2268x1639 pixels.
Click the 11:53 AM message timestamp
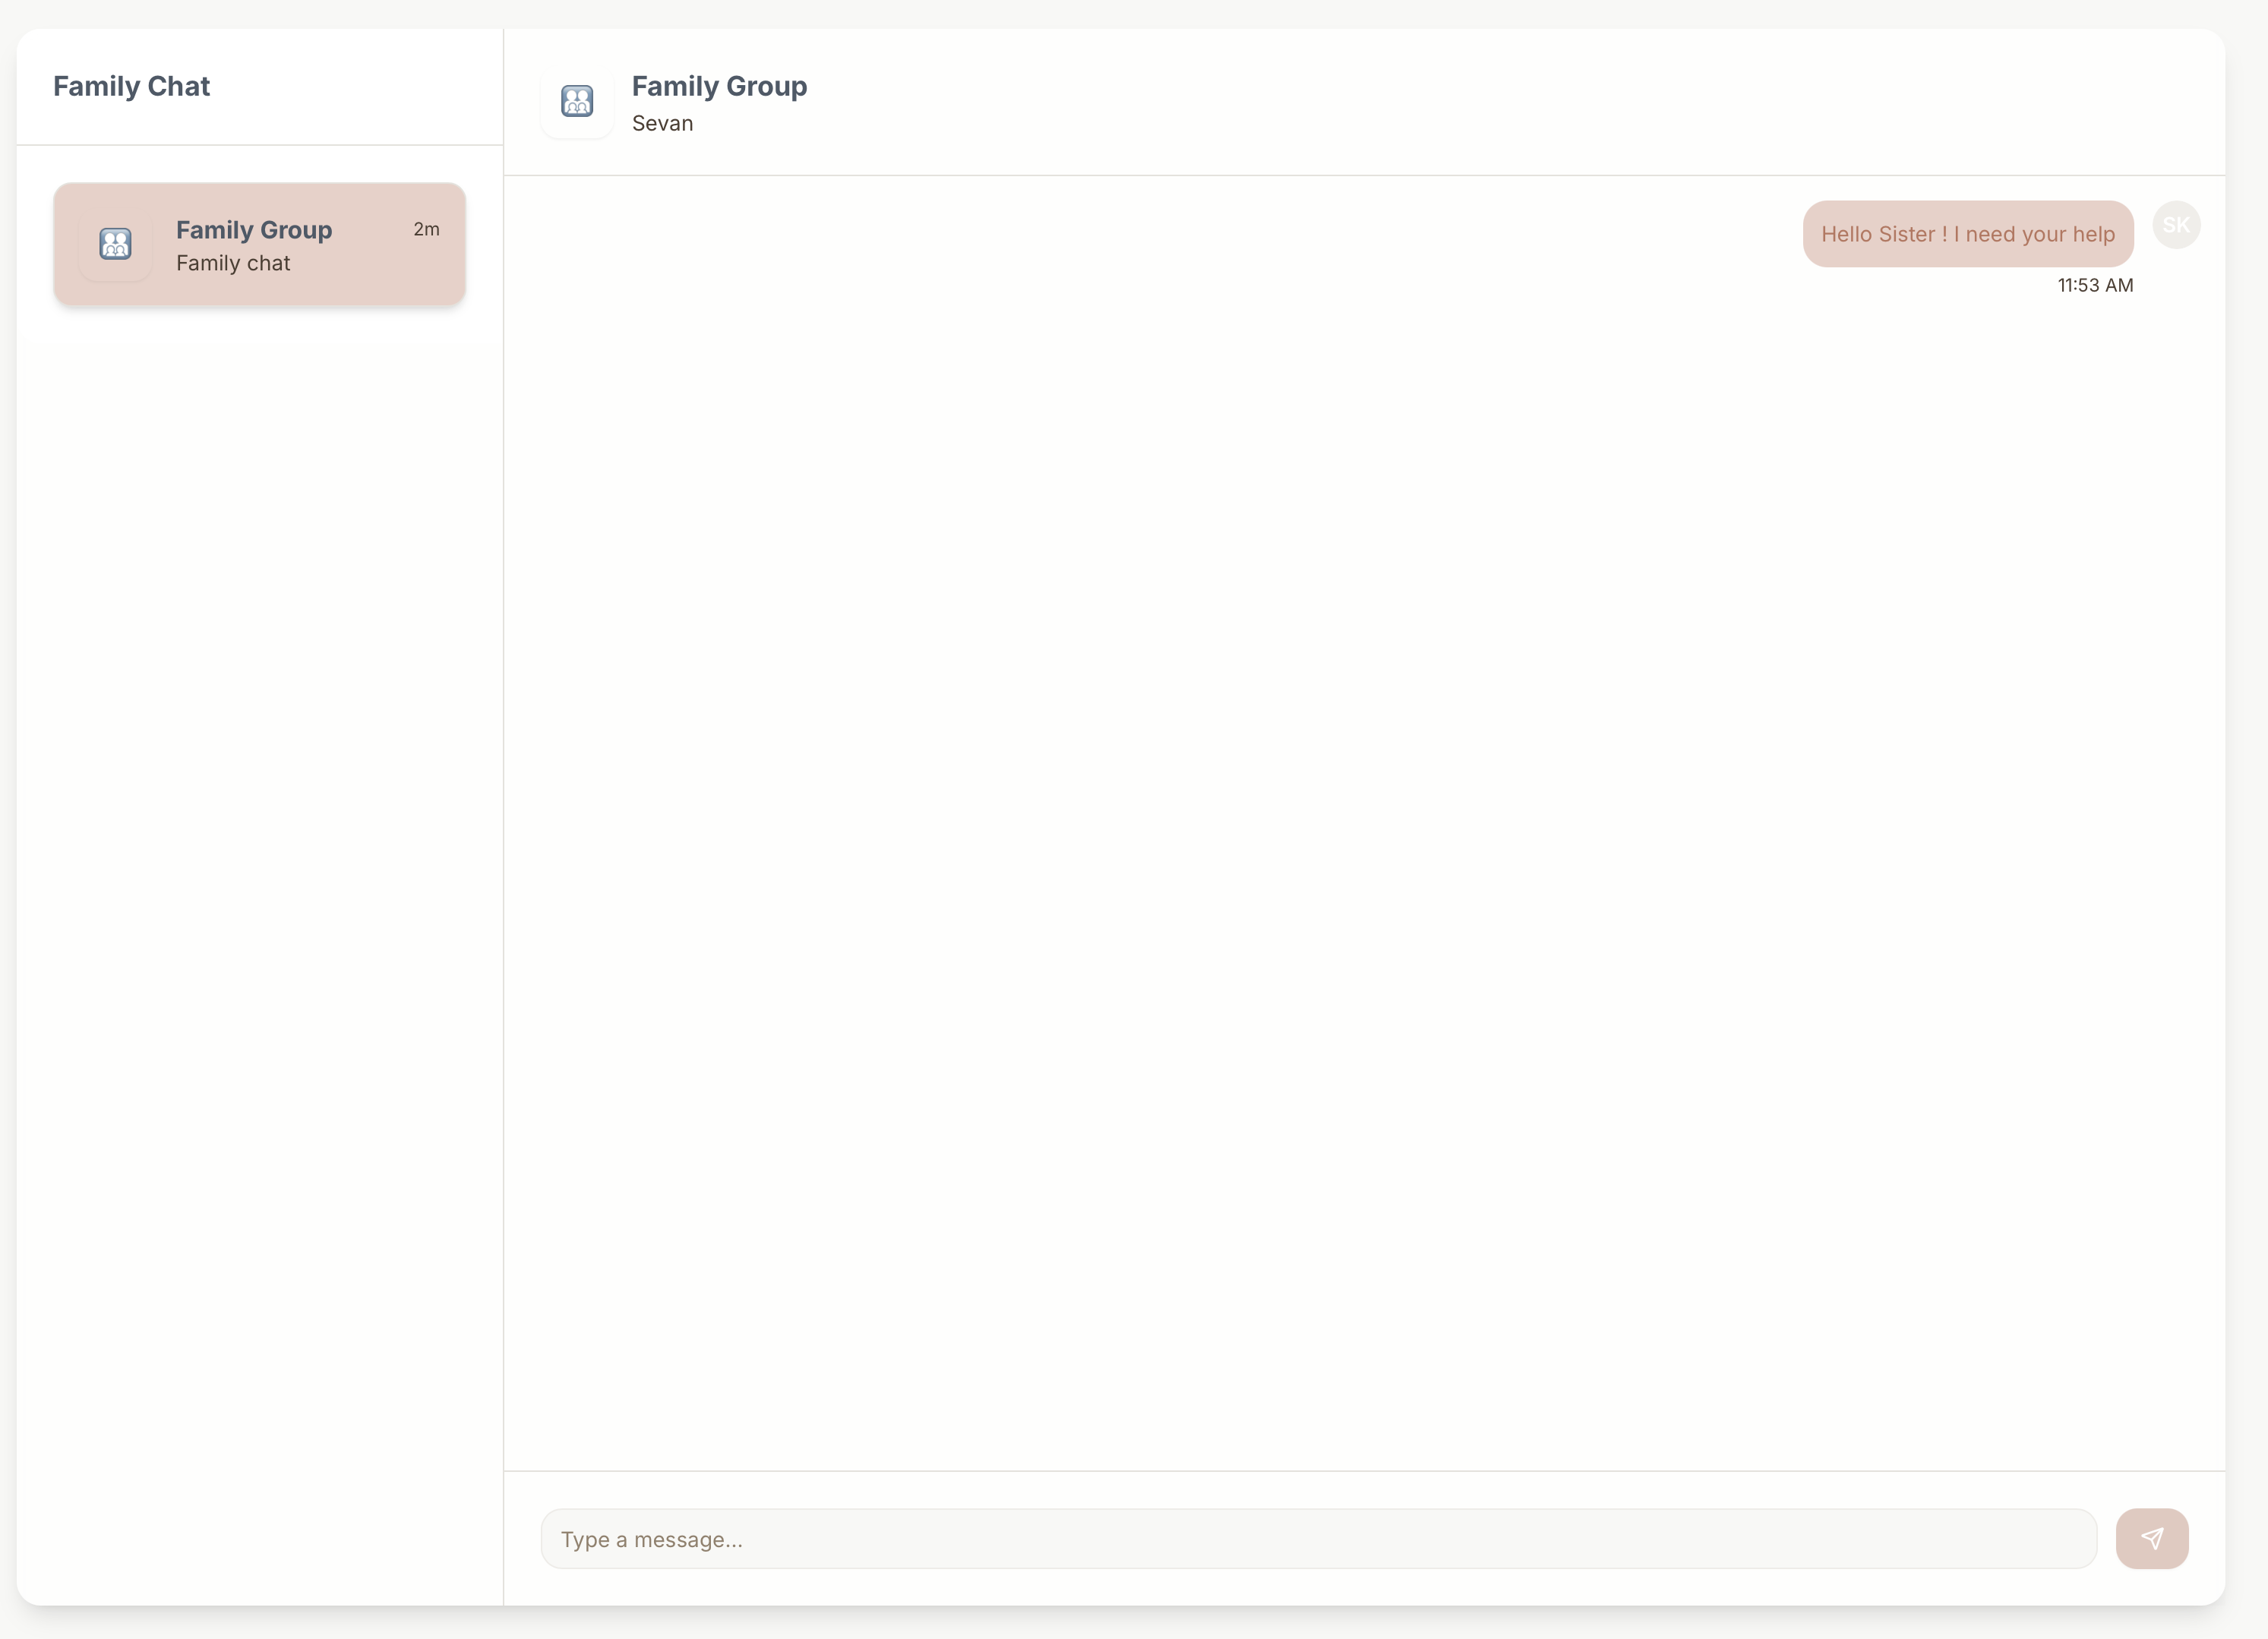pyautogui.click(x=2095, y=286)
